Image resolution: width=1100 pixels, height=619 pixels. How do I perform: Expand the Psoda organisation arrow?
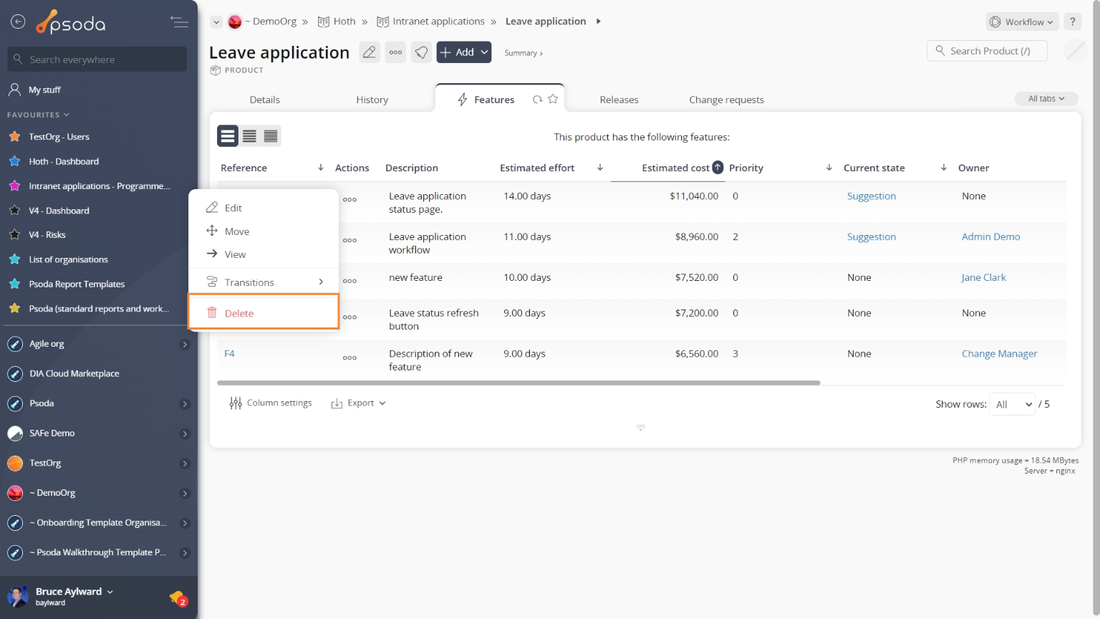pyautogui.click(x=185, y=404)
